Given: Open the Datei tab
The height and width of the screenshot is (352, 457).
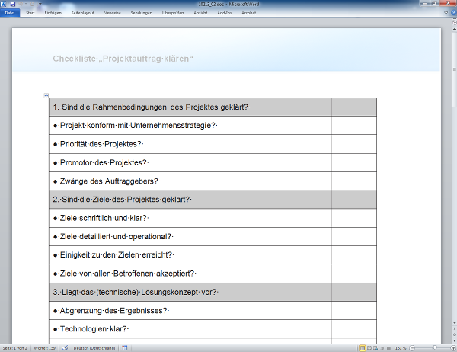Looking at the screenshot, I should coord(10,13).
